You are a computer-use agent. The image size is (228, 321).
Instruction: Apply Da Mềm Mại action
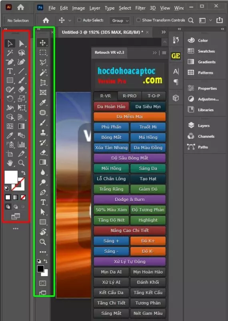coord(130,117)
